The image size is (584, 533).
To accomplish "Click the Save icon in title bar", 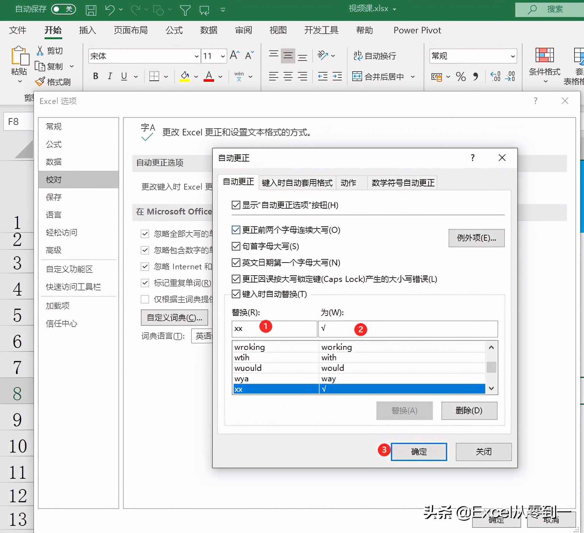I will tap(91, 10).
